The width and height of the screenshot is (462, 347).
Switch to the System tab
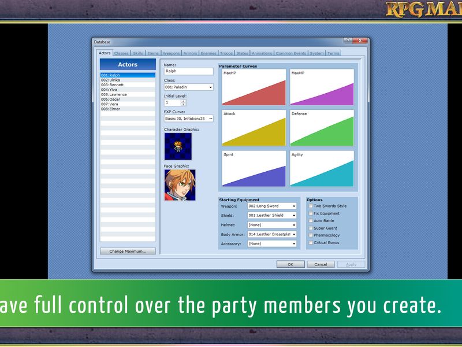pyautogui.click(x=316, y=53)
